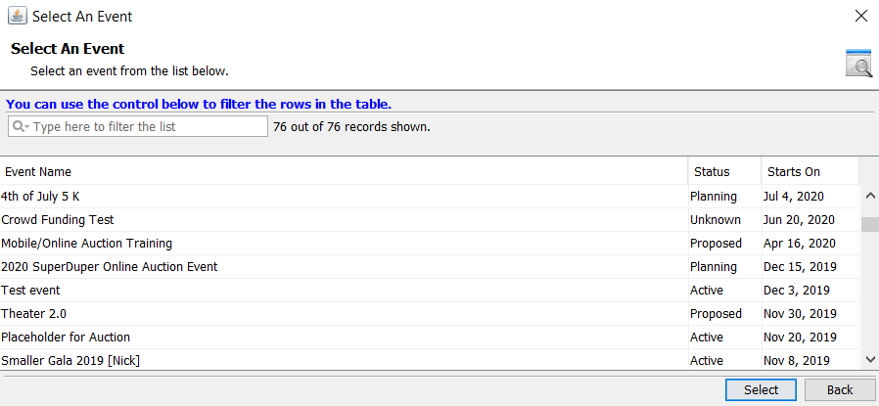Click the scrollbar down arrow

tap(870, 359)
